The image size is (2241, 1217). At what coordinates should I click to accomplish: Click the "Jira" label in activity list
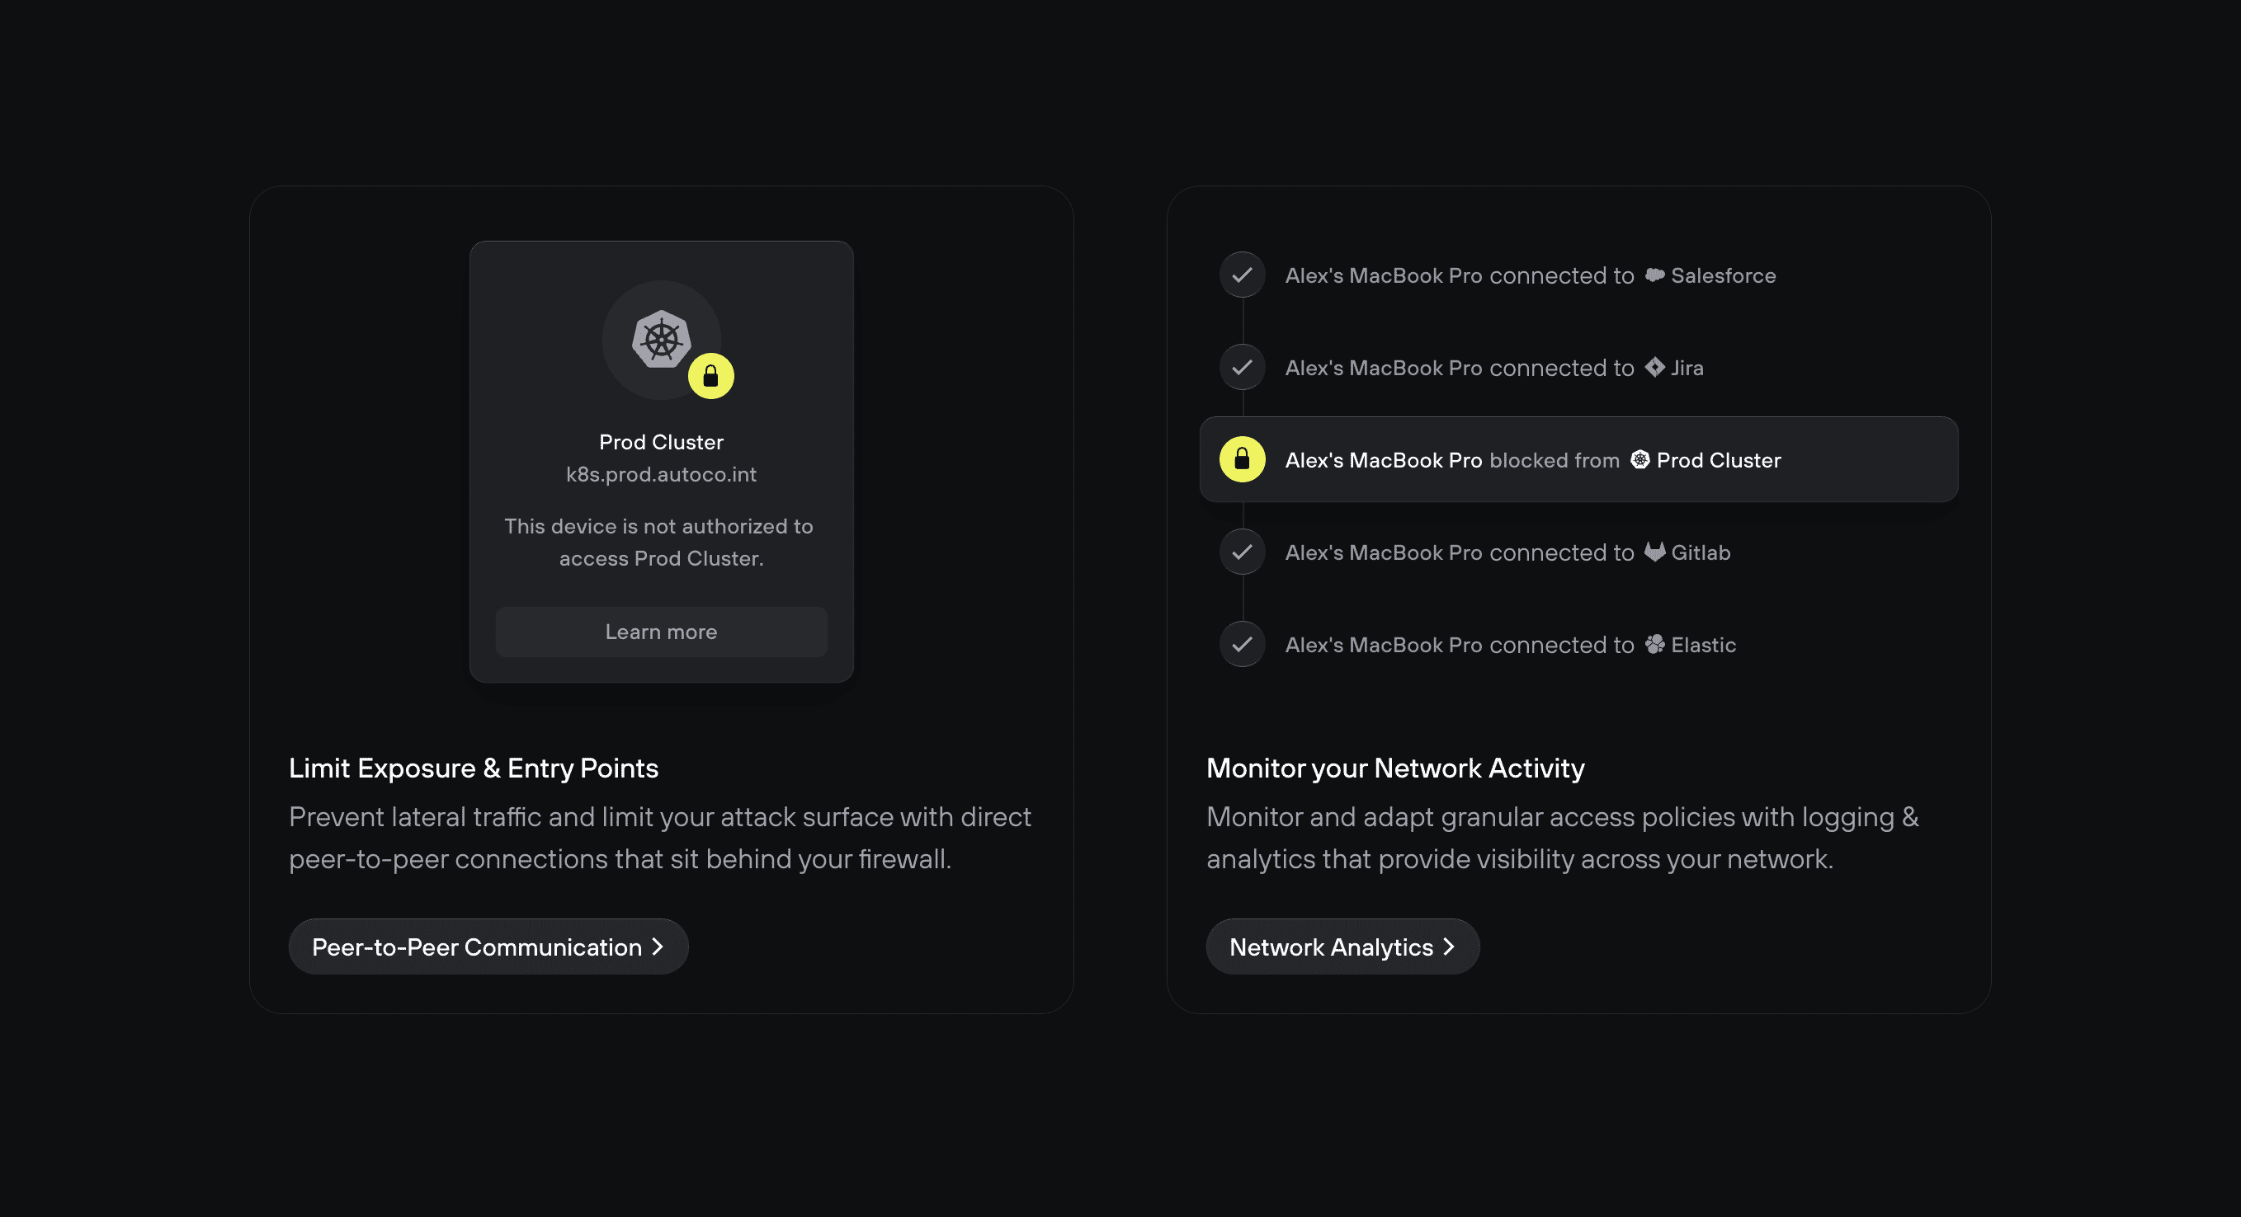pyautogui.click(x=1687, y=368)
